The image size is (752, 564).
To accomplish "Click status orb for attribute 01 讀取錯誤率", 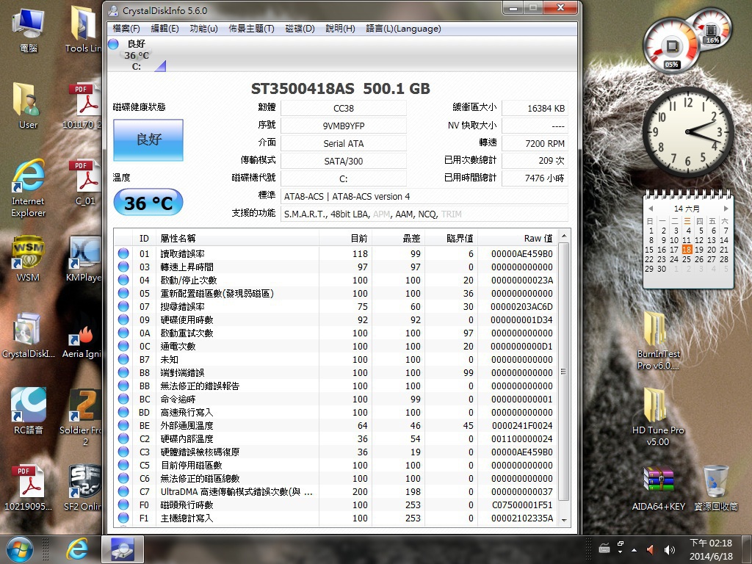I will [x=123, y=253].
